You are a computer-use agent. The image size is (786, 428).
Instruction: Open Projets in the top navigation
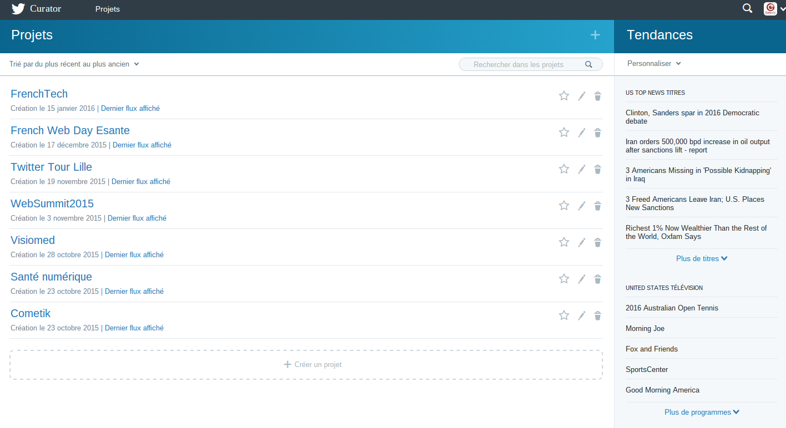point(108,9)
